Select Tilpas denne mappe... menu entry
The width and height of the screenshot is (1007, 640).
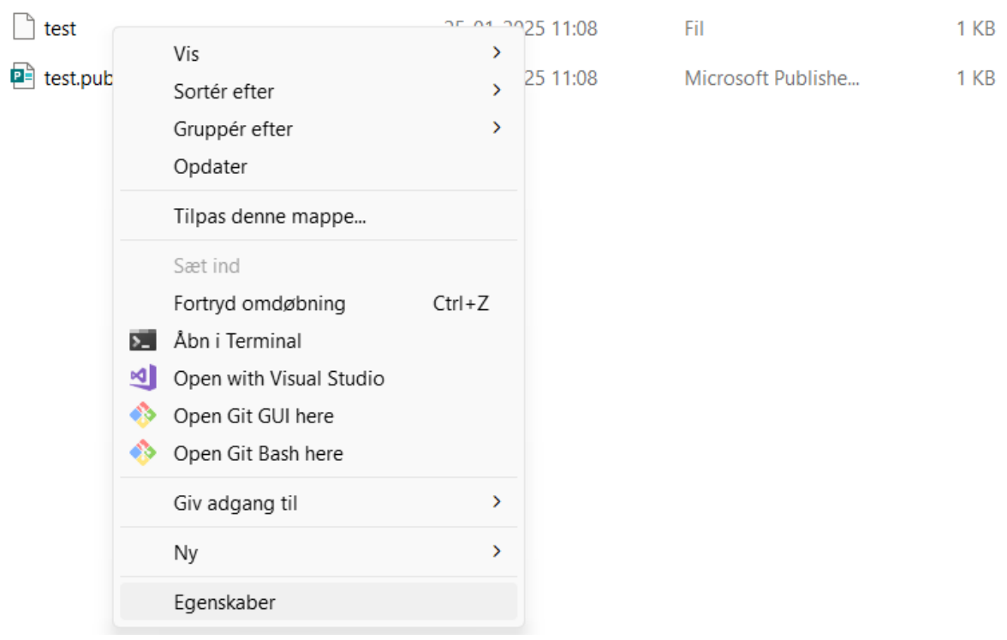(270, 216)
